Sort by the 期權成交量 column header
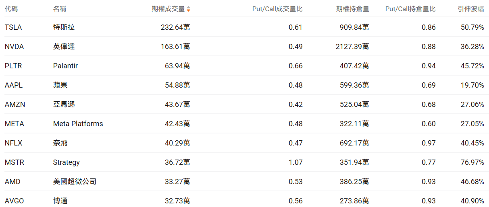The image size is (489, 207). [168, 9]
